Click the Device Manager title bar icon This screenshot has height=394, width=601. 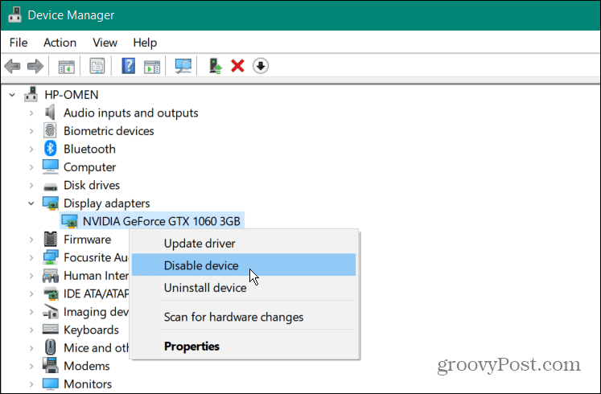(15, 14)
